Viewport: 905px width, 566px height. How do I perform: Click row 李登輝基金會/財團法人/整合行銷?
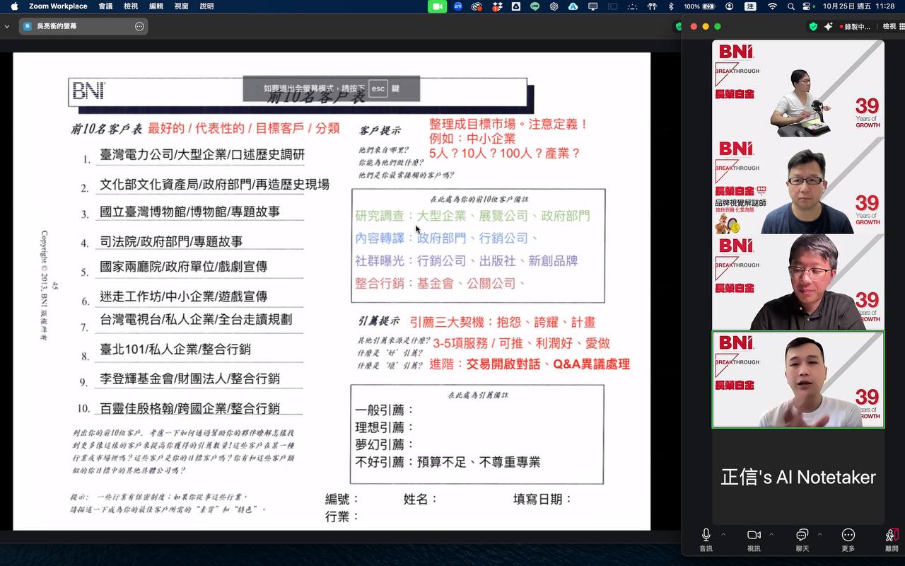(189, 379)
